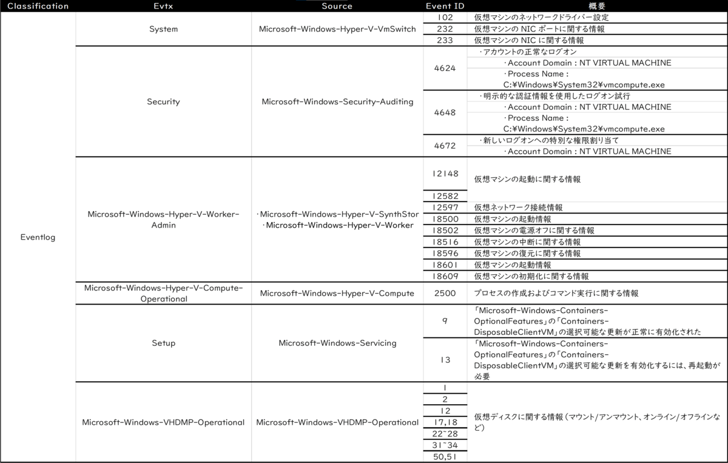Click Event ID 50,51

(446, 457)
